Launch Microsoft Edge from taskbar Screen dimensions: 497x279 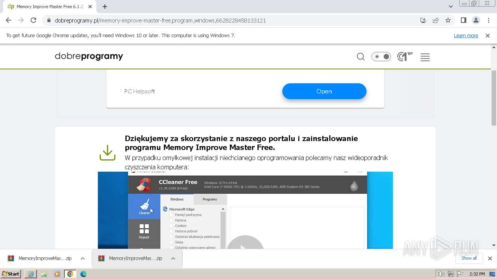pyautogui.click(x=83, y=274)
